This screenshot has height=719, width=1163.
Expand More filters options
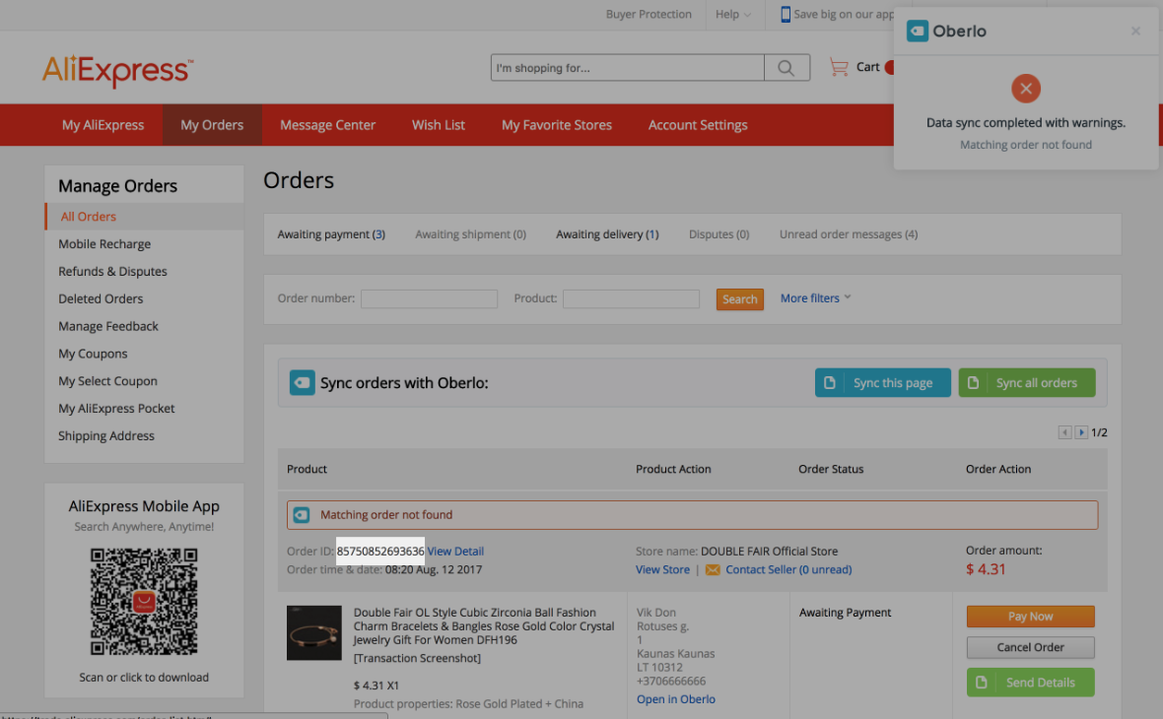point(815,298)
